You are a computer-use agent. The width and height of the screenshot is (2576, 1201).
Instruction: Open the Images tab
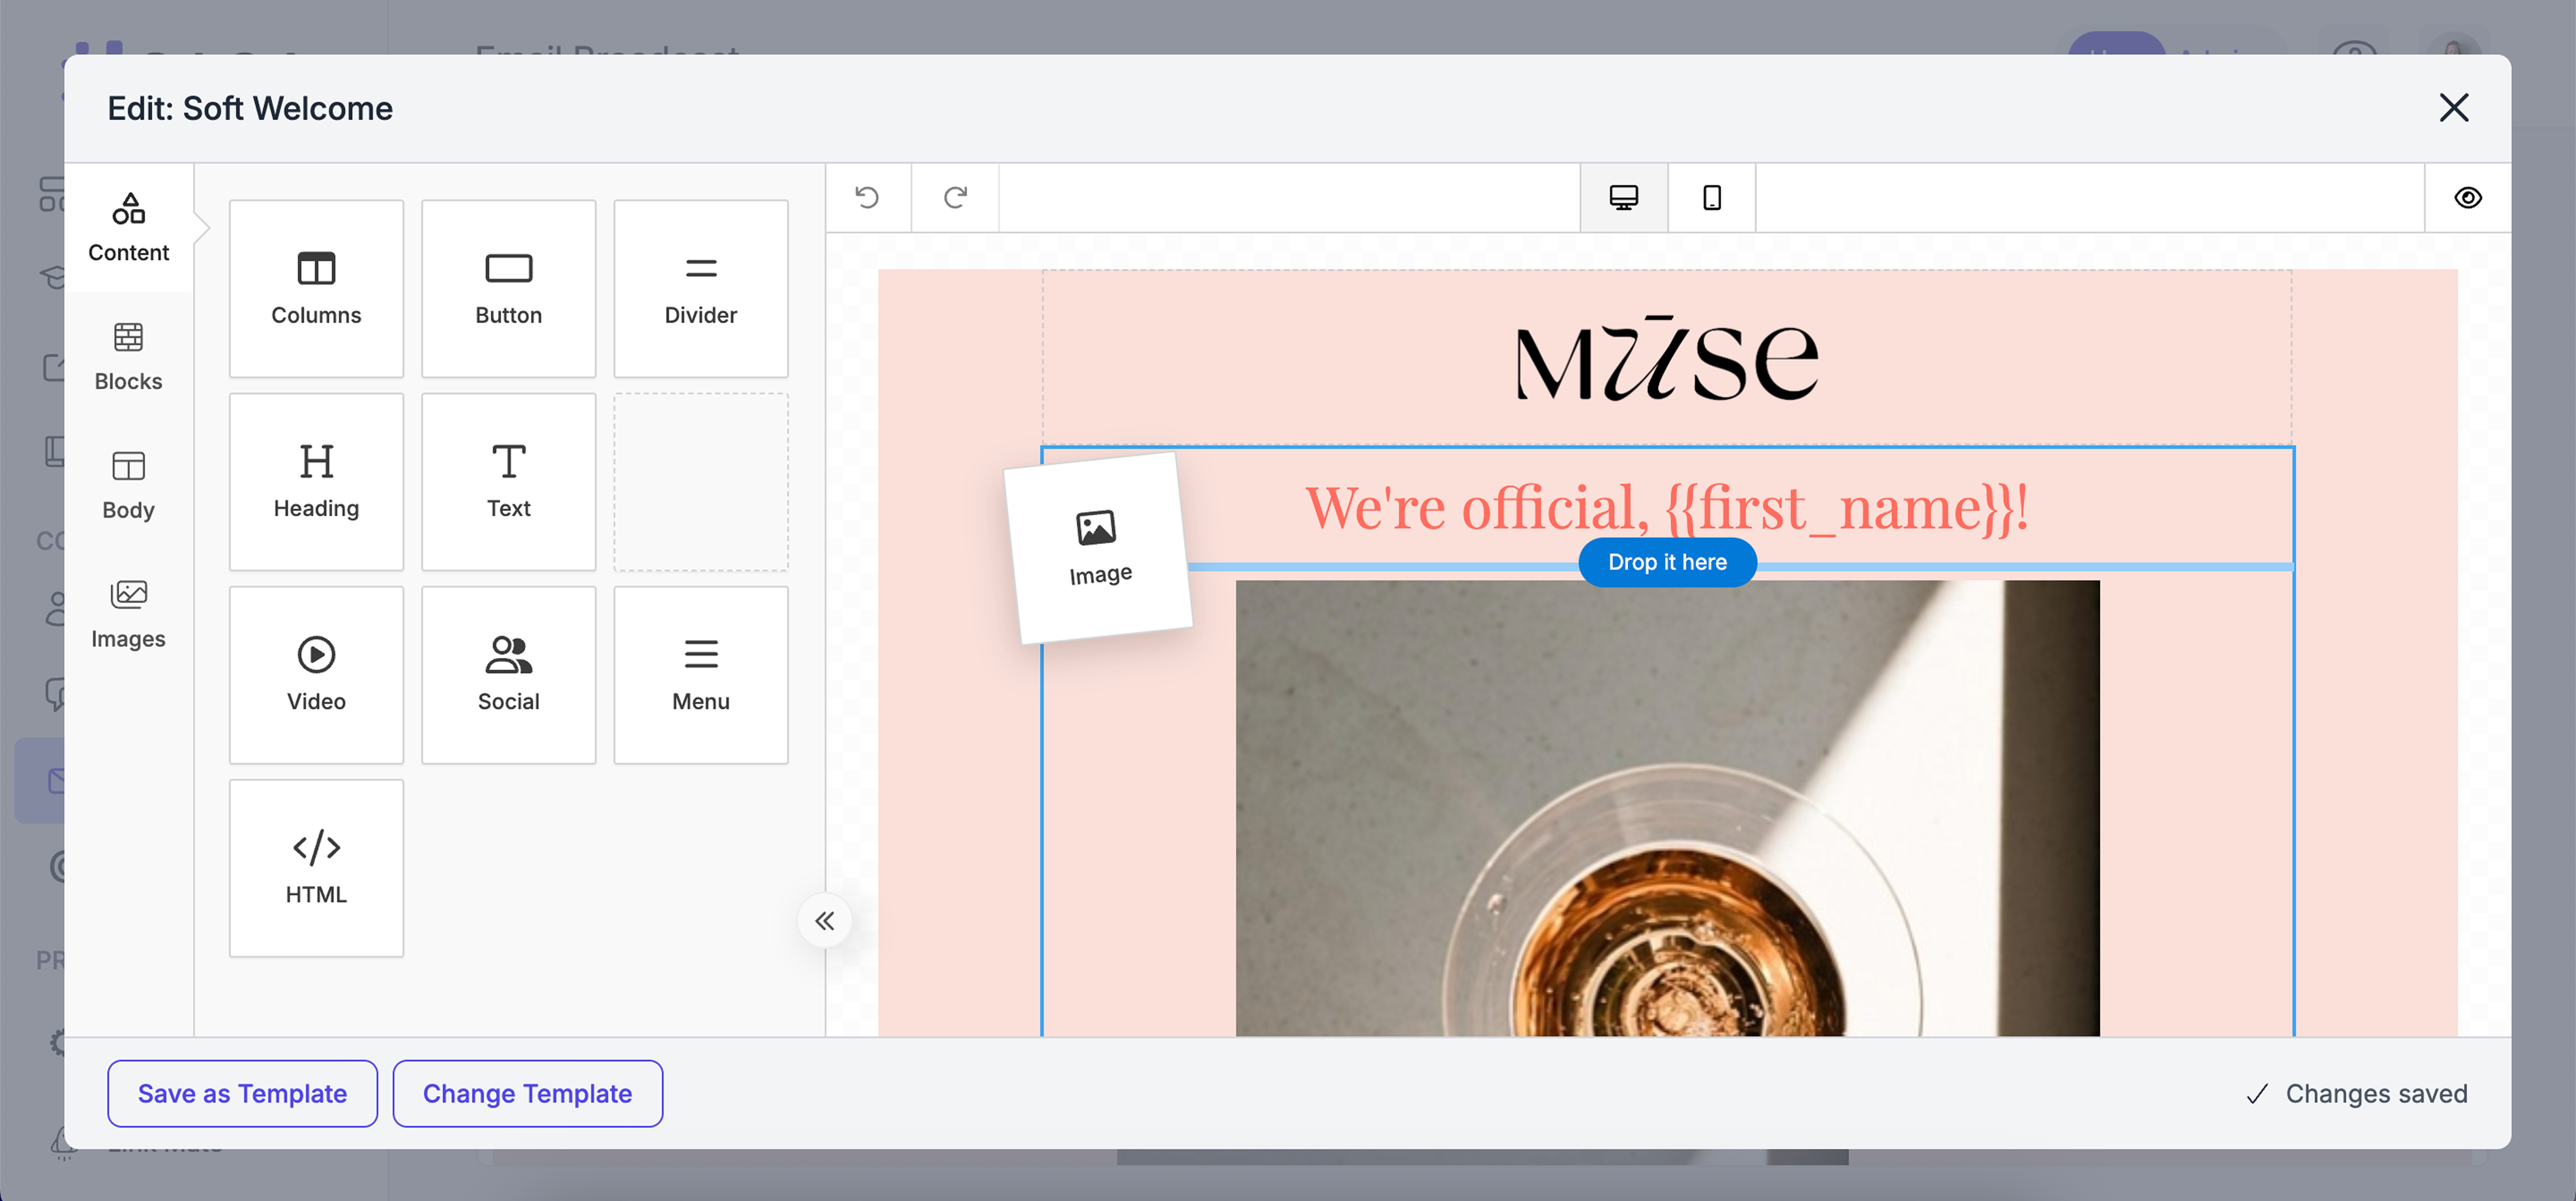pyautogui.click(x=128, y=615)
